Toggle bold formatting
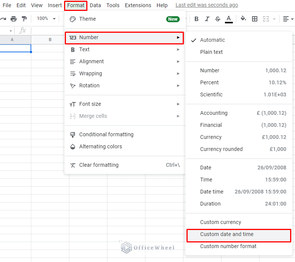295x262 pixels. (196, 19)
